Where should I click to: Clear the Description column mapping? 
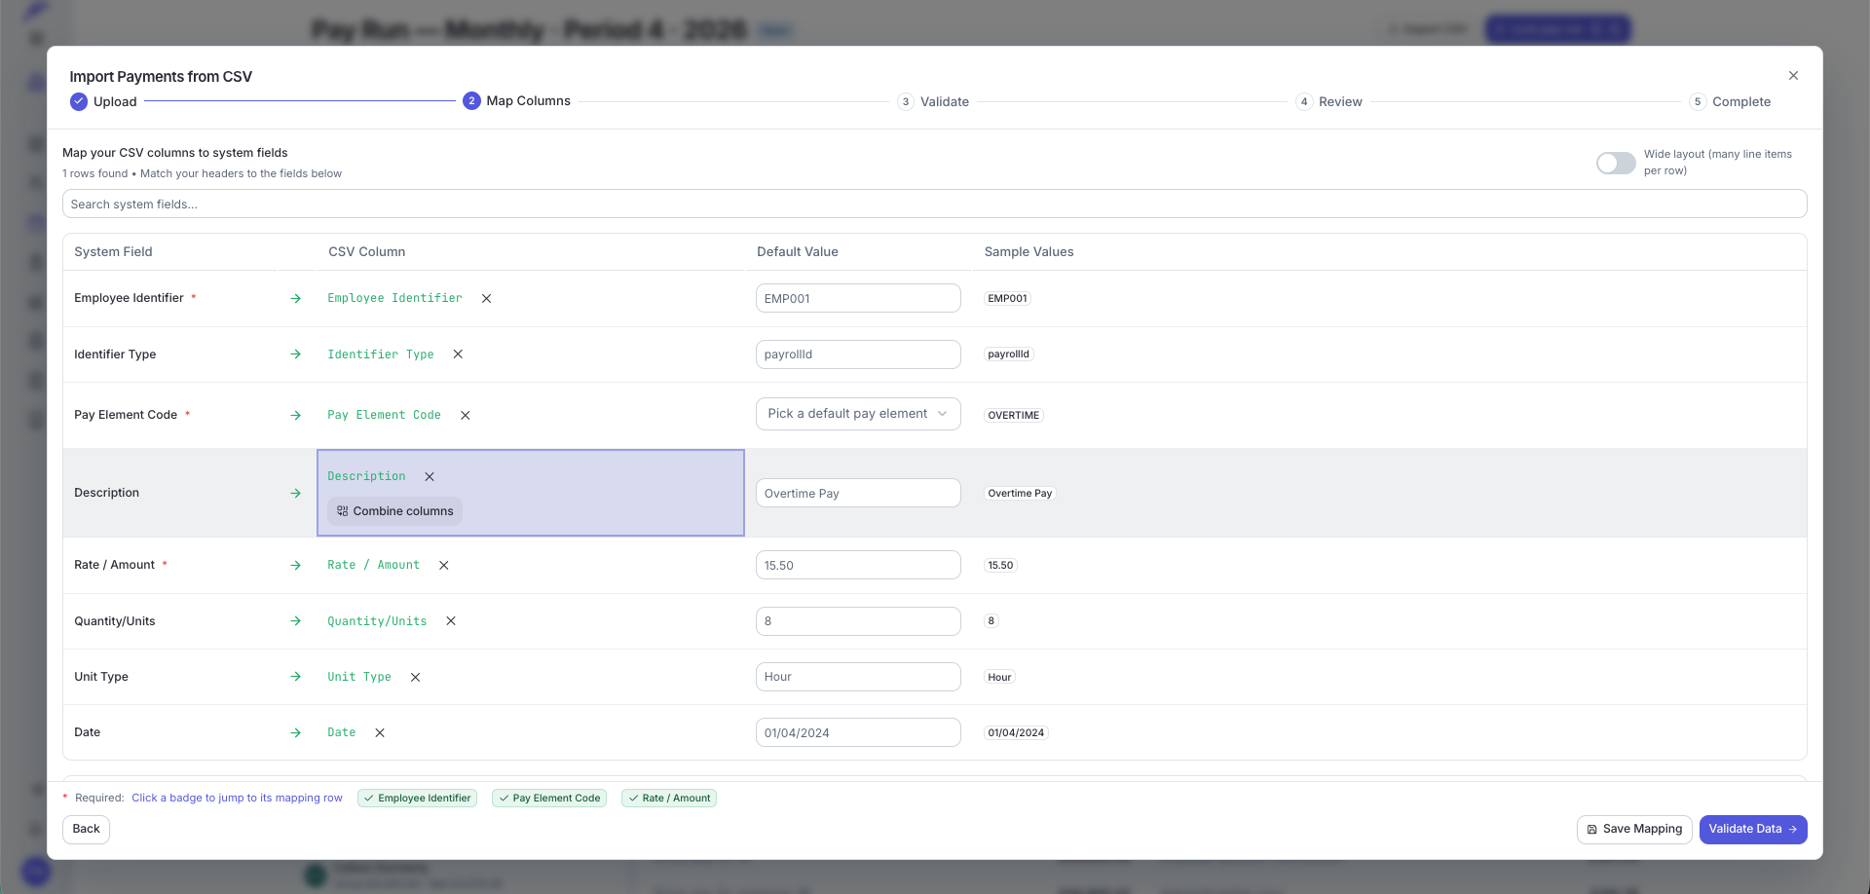point(430,477)
